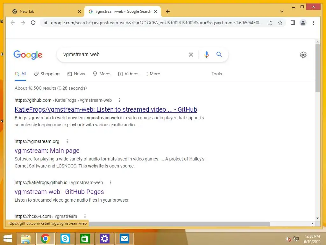
Task: Click the muted volume tray icon
Action: click(288, 239)
